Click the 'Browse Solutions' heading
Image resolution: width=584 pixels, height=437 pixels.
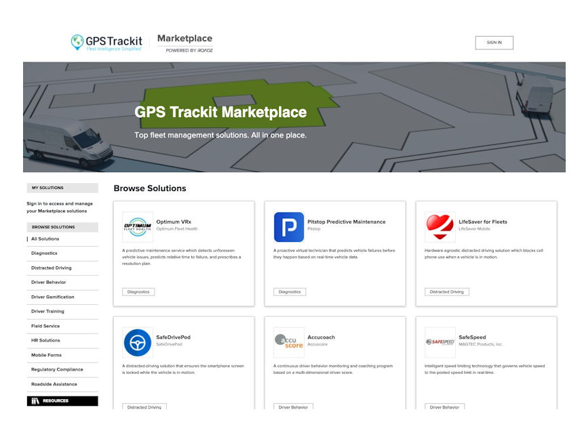point(150,188)
